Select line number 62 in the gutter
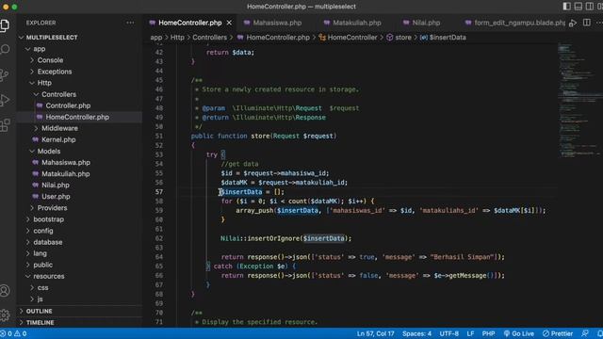Screen dimensions: 603x339 click(x=159, y=238)
